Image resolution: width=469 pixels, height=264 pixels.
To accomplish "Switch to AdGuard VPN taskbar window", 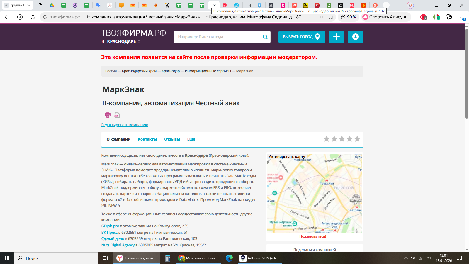I will (260, 258).
